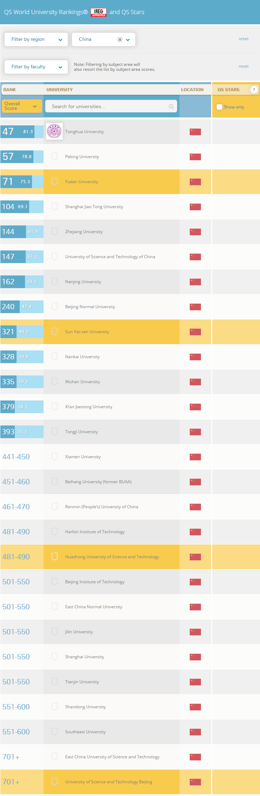The image size is (260, 796).
Task: Reset the faculty filter
Action: point(243,66)
